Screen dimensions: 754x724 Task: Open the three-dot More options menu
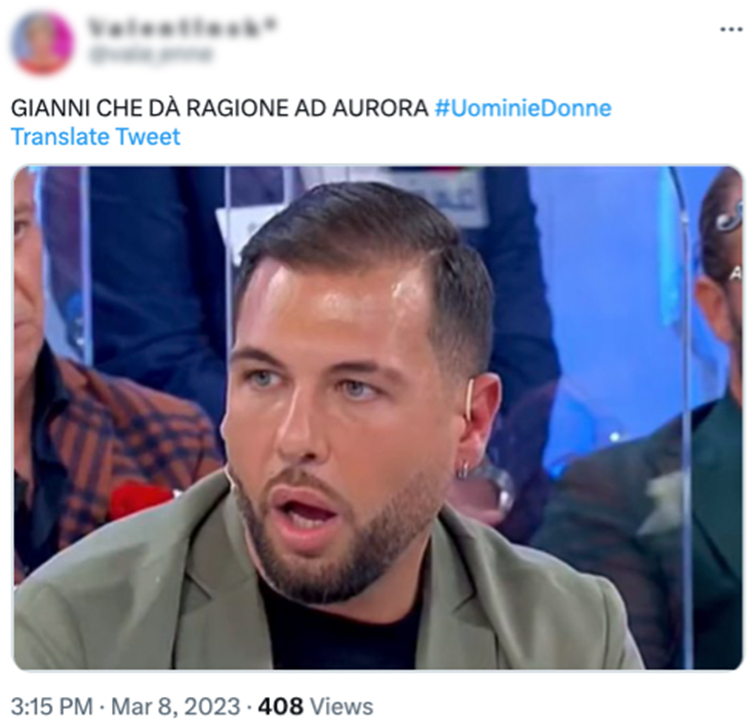(730, 30)
